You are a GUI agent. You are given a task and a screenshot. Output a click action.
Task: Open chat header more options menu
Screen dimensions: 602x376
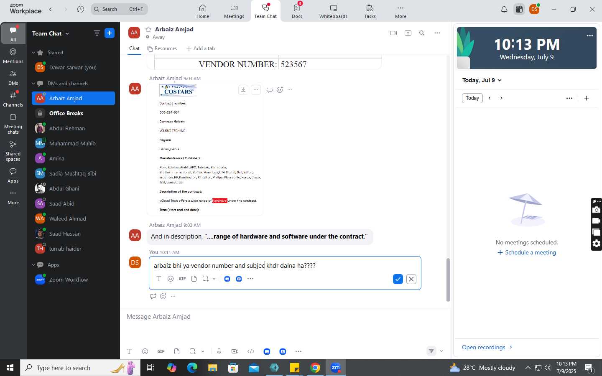437,33
